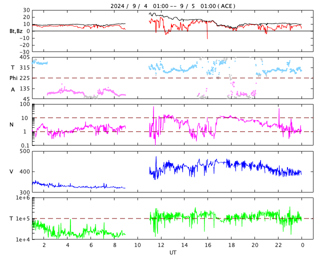The image size is (320, 256).
Task: Click the Bt,Bz axis label
Action: (16, 31)
